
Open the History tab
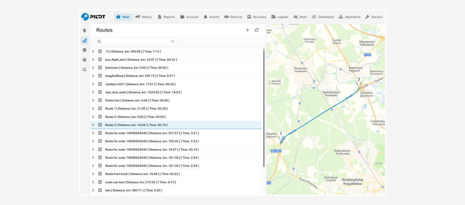pos(143,17)
